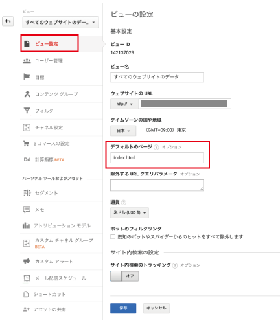Open the 日本 timezone country dropdown

(x=123, y=131)
